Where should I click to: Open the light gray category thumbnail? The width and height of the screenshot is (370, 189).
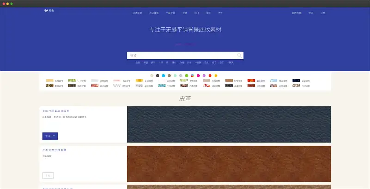click(x=94, y=80)
